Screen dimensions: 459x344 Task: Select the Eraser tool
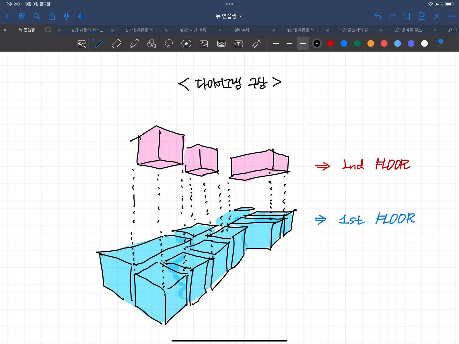(116, 44)
